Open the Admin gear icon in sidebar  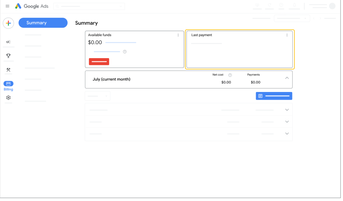click(8, 97)
